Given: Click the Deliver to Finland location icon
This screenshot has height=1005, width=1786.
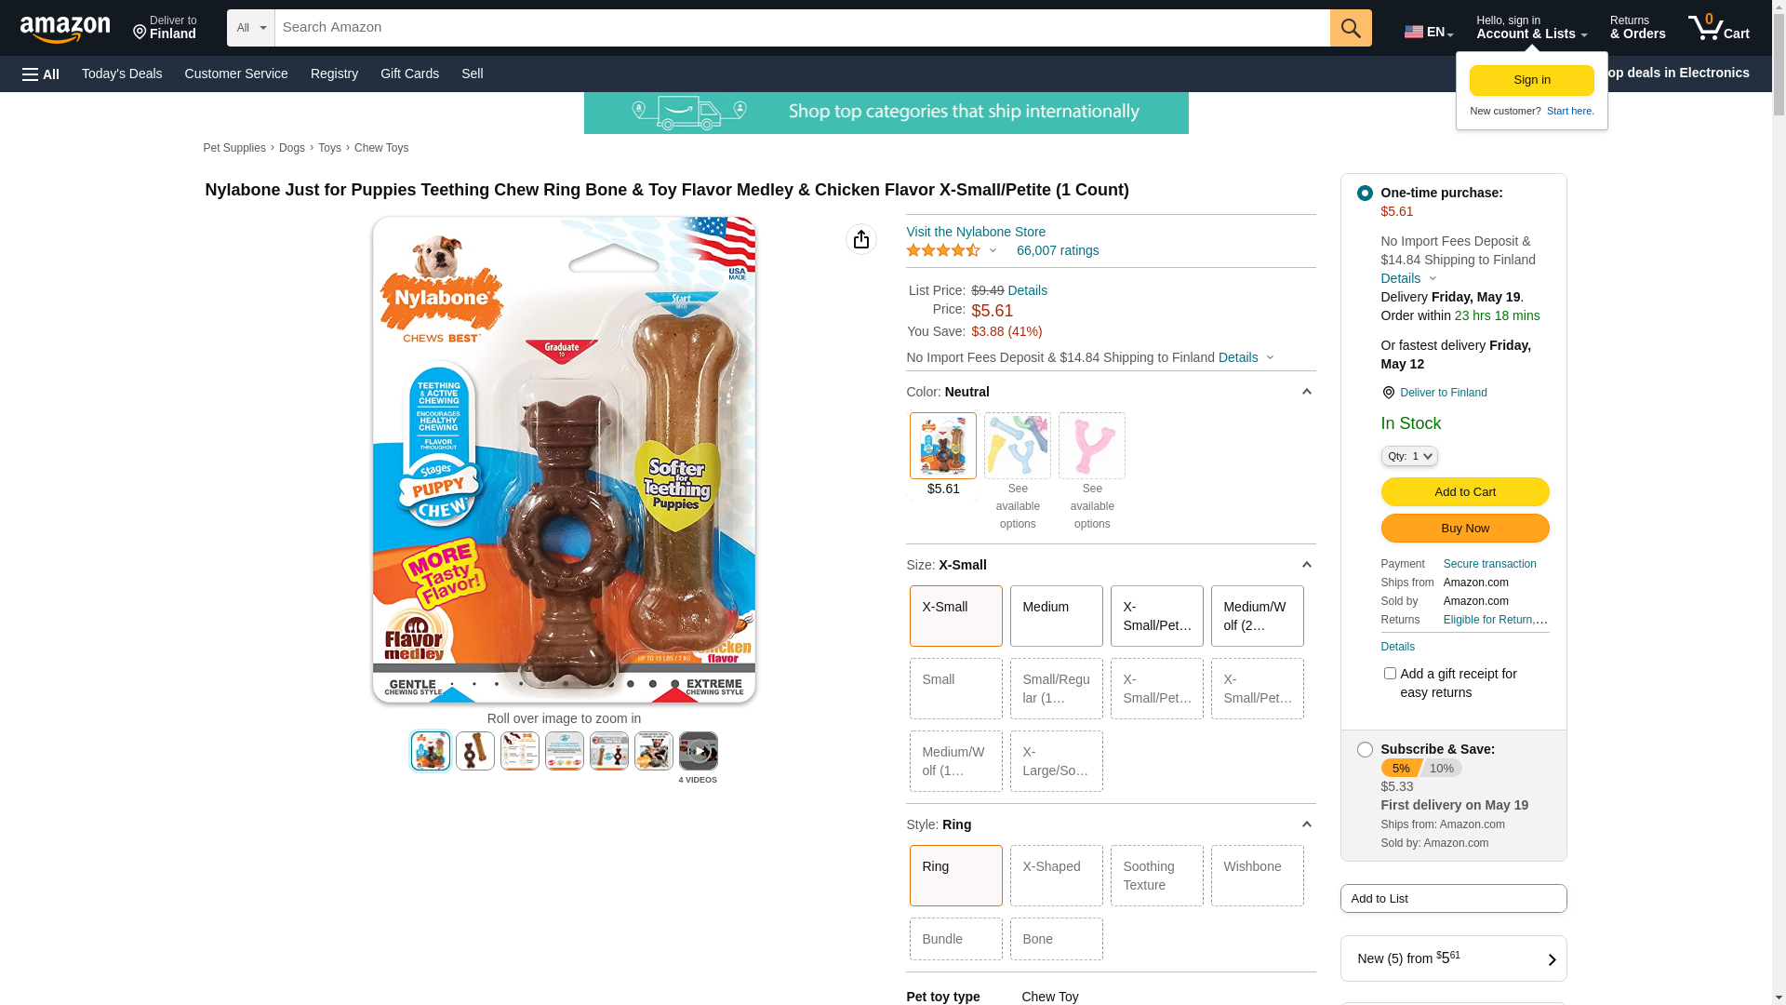Looking at the screenshot, I should (x=1388, y=393).
